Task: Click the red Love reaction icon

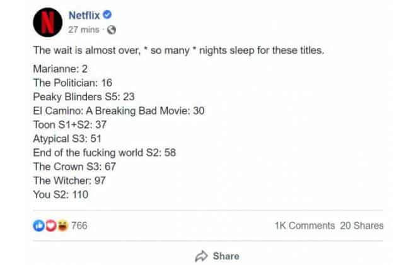Action: [x=51, y=226]
